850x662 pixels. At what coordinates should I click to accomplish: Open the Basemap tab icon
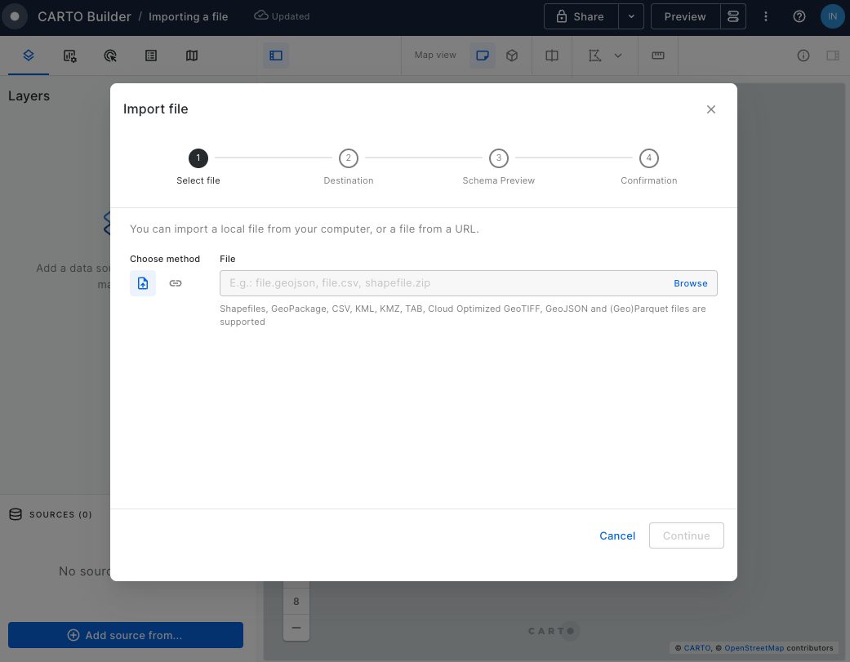point(192,56)
